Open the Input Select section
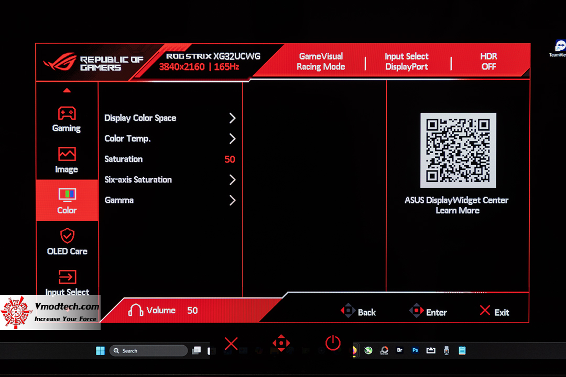Screen dimensions: 566x377 coord(67,283)
